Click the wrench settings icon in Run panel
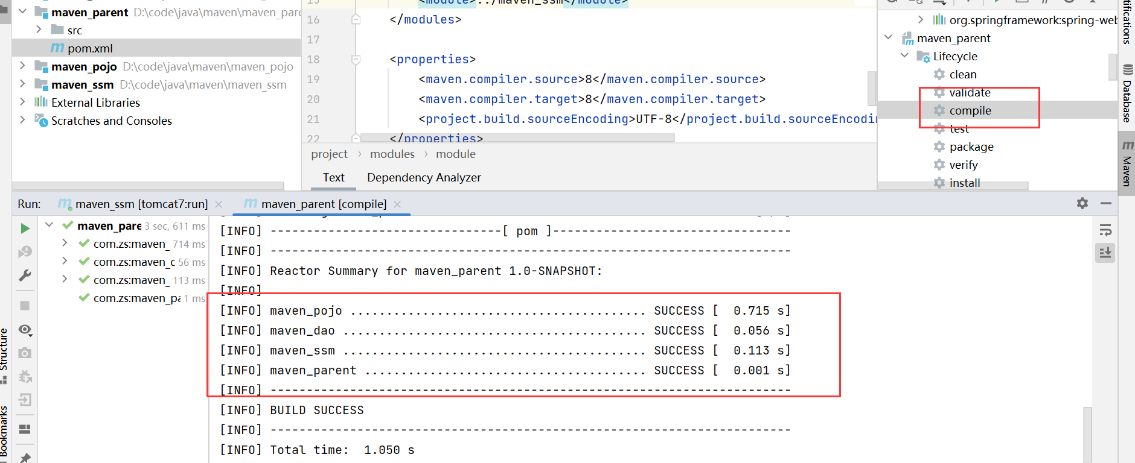1135x463 pixels. (x=25, y=276)
